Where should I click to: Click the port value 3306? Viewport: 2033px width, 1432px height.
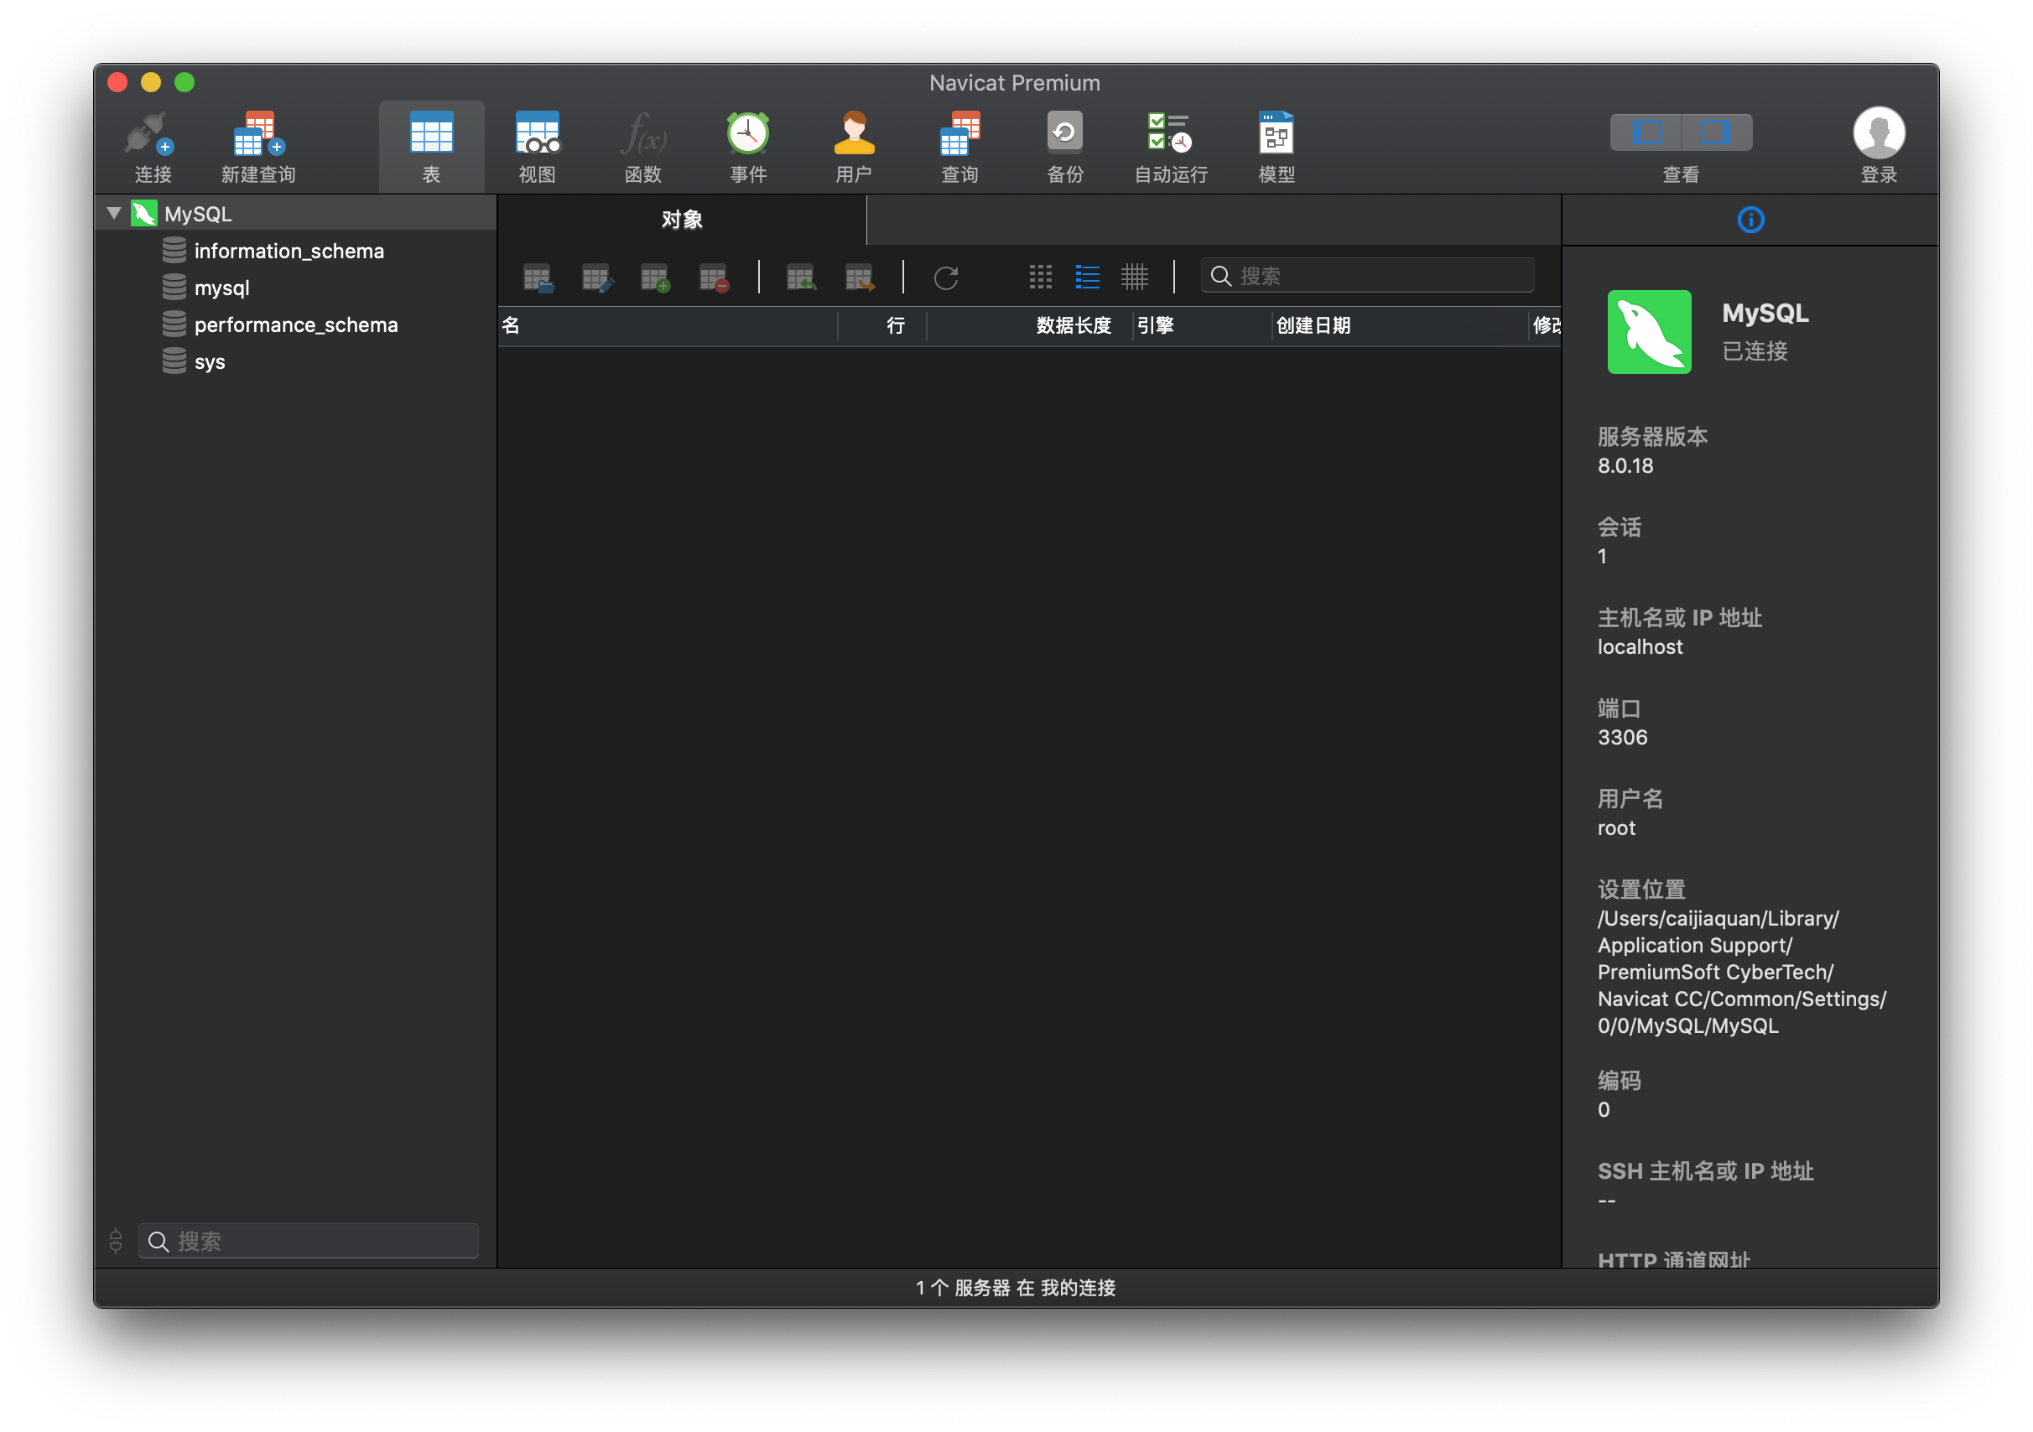pyautogui.click(x=1622, y=737)
